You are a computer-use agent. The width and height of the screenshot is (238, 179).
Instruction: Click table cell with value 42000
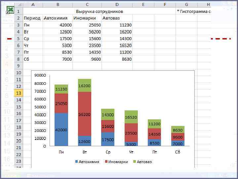pyautogui.click(x=58, y=25)
